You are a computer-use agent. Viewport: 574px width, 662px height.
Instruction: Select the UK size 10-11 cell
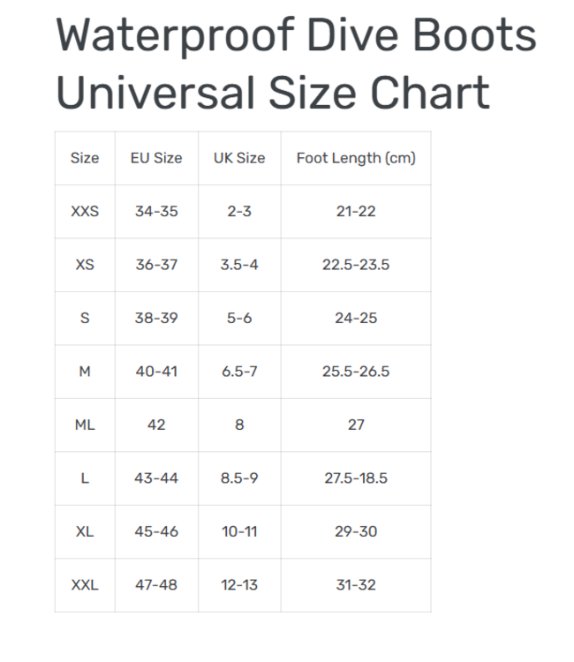point(239,531)
